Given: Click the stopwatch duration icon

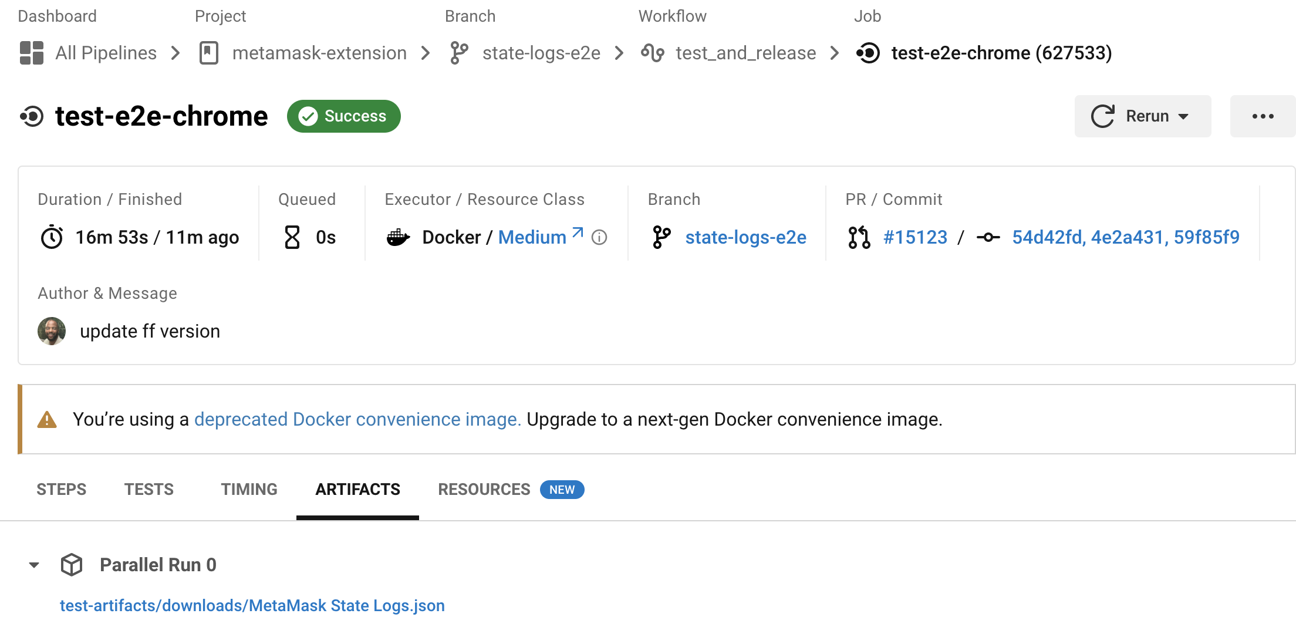Looking at the screenshot, I should tap(52, 237).
